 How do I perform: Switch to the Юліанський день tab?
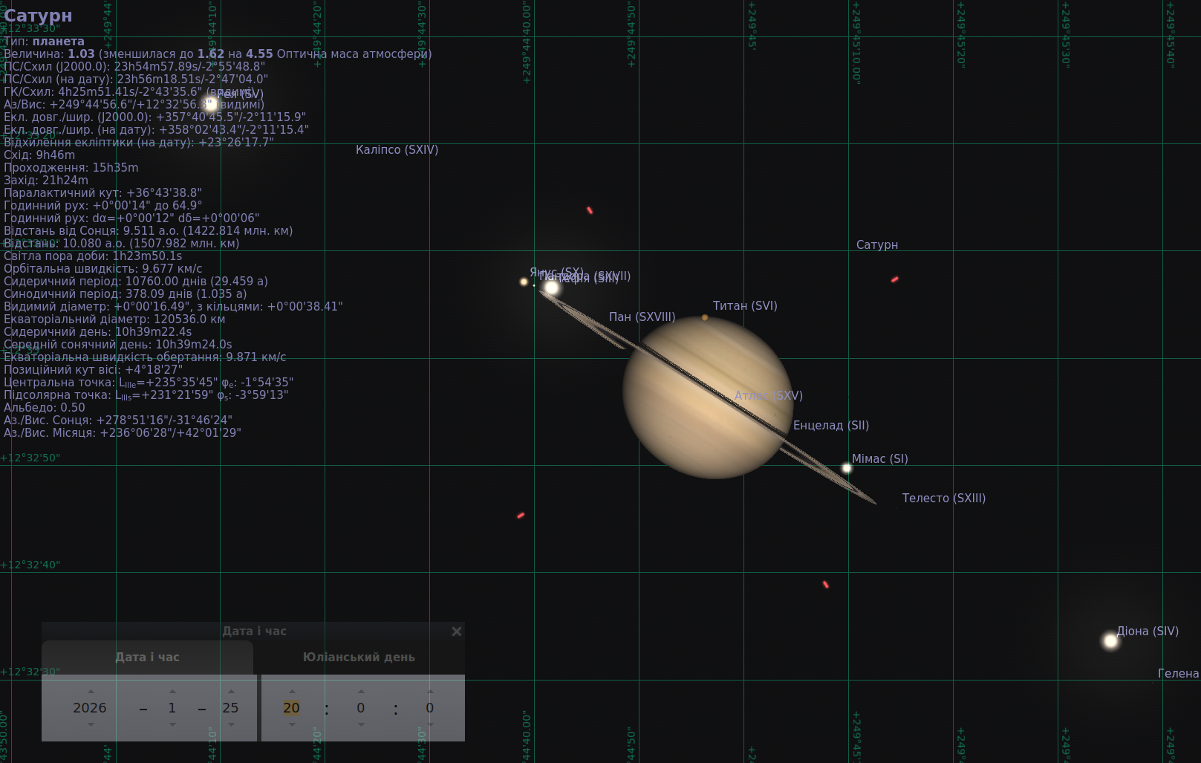pos(359,658)
